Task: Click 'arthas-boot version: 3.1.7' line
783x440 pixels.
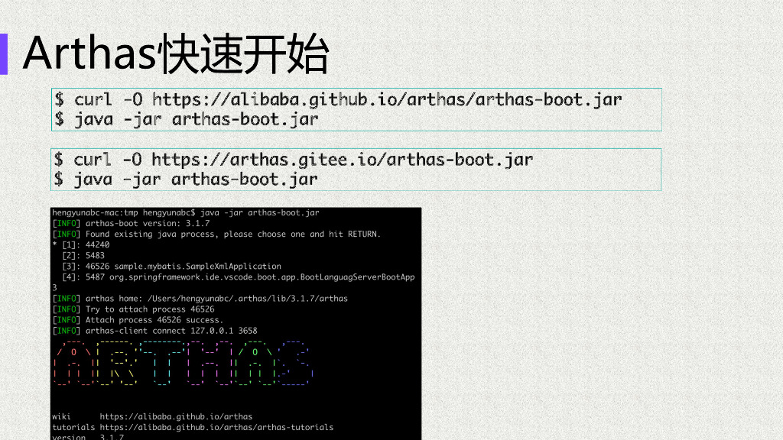Action: (131, 224)
